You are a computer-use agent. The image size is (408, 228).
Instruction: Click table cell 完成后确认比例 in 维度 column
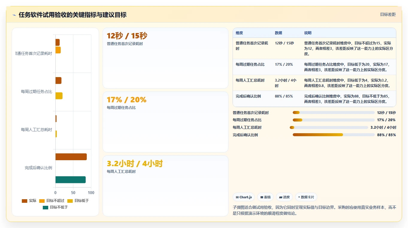pos(252,99)
